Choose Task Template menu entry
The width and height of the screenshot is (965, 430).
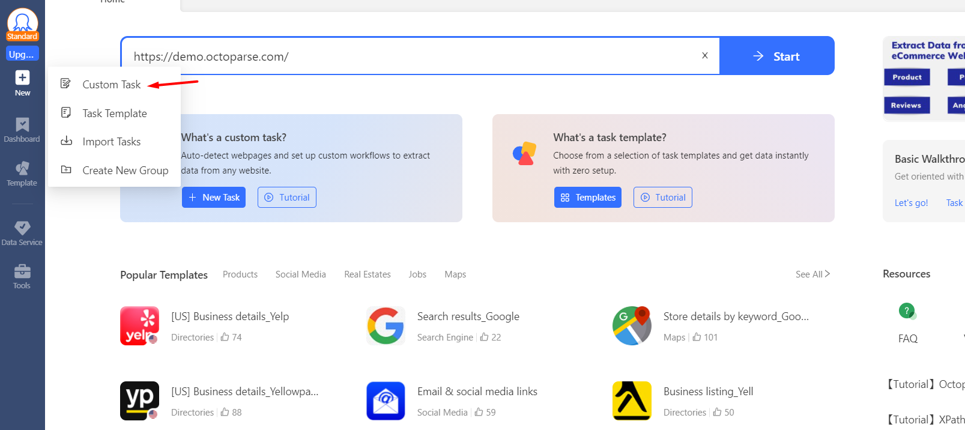(114, 114)
